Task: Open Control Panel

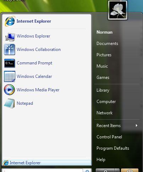Action: pyautogui.click(x=109, y=137)
